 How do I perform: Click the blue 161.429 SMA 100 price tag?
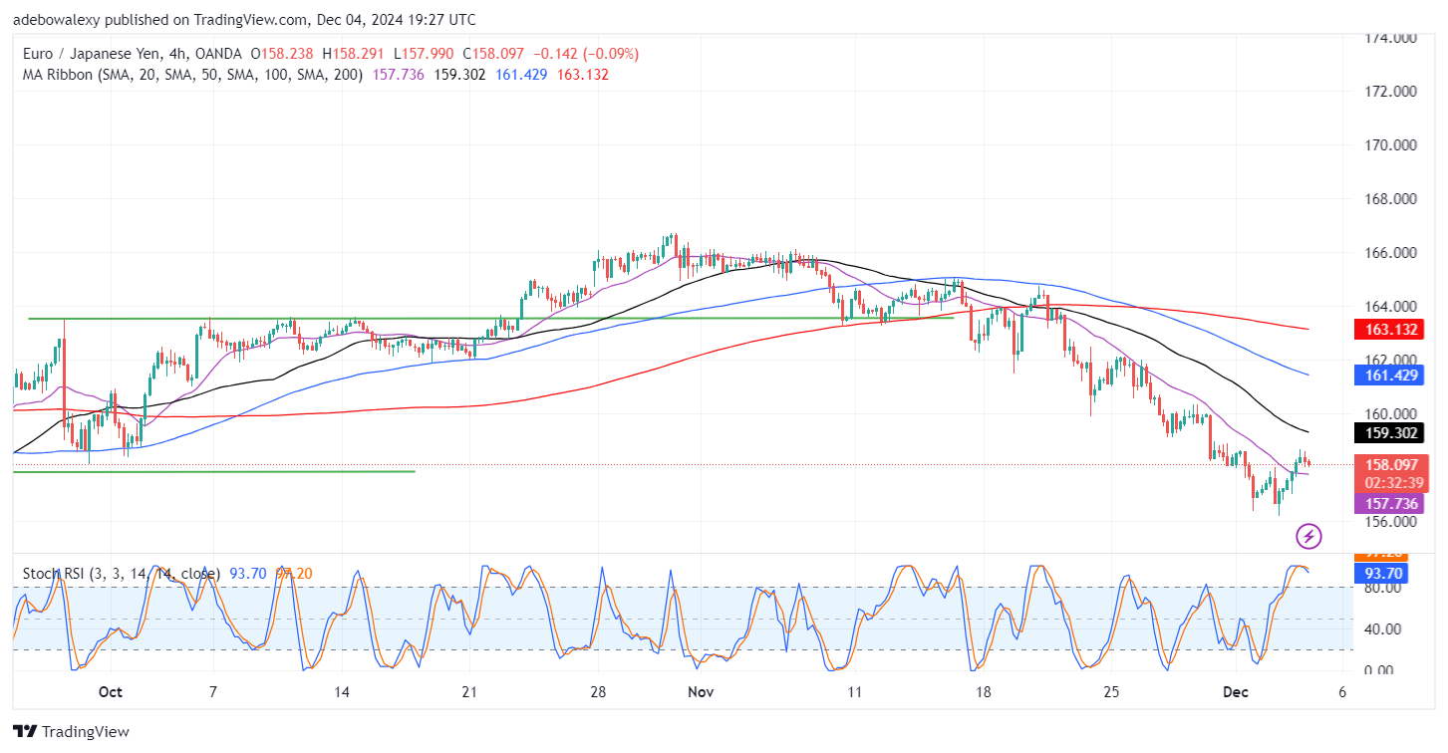click(1393, 375)
